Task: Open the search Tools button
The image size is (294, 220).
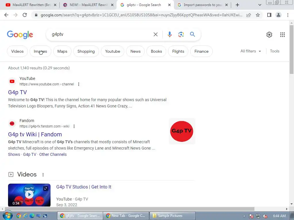Action: (x=274, y=51)
